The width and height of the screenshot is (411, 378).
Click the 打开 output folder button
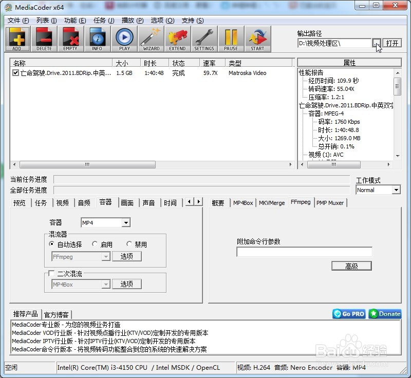(x=392, y=43)
